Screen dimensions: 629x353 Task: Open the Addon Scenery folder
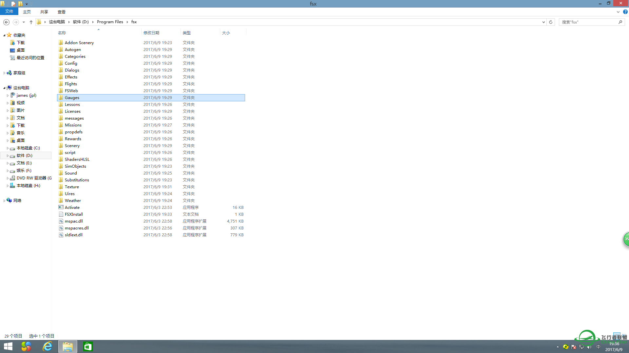(79, 42)
